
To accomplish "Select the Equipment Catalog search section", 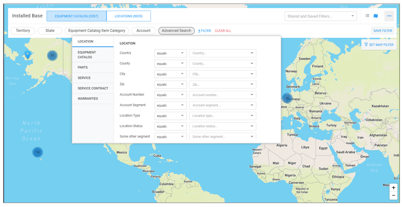I will (x=93, y=55).
